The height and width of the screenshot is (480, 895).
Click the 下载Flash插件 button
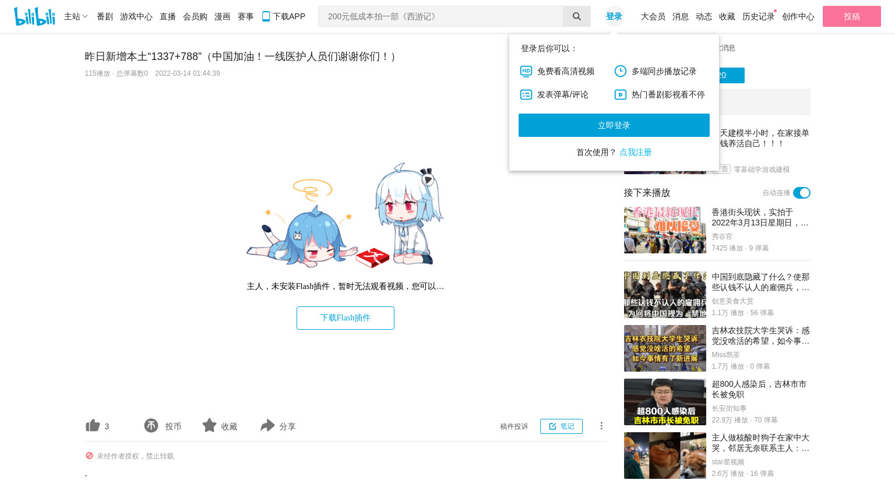pyautogui.click(x=346, y=318)
